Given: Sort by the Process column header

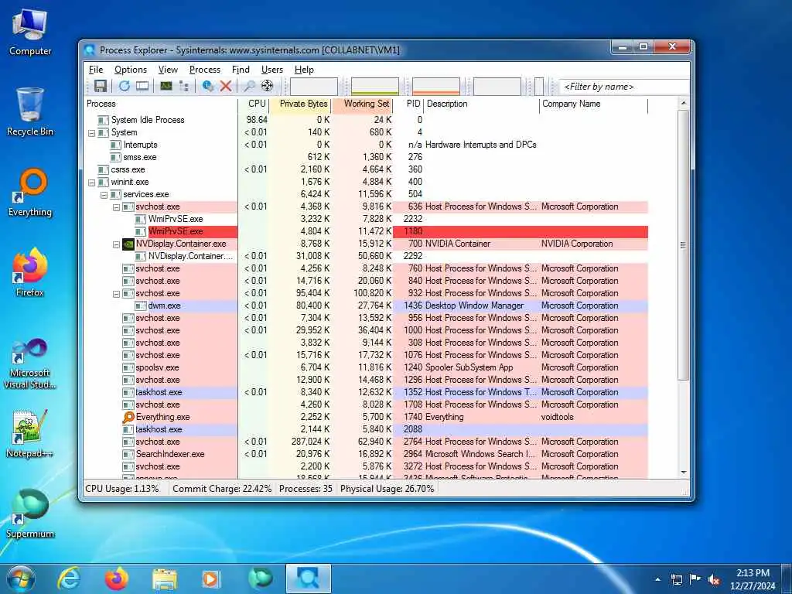Looking at the screenshot, I should [x=161, y=104].
